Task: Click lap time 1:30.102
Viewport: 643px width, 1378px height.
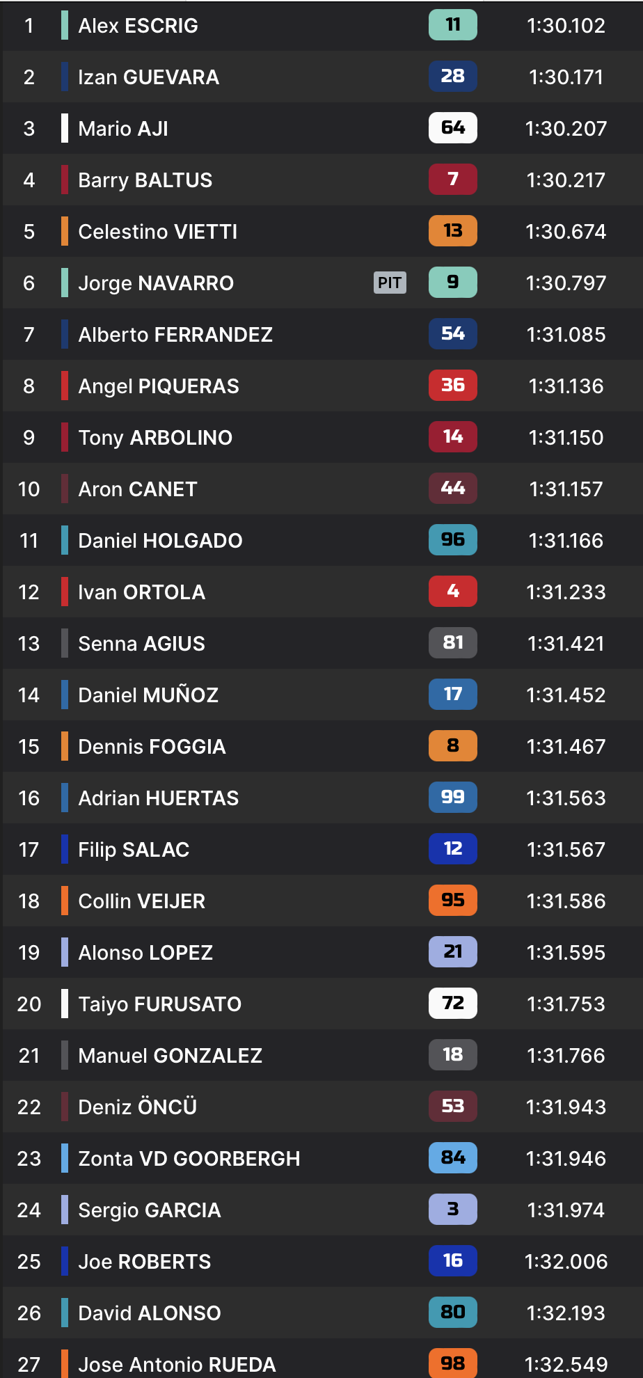Action: [566, 26]
